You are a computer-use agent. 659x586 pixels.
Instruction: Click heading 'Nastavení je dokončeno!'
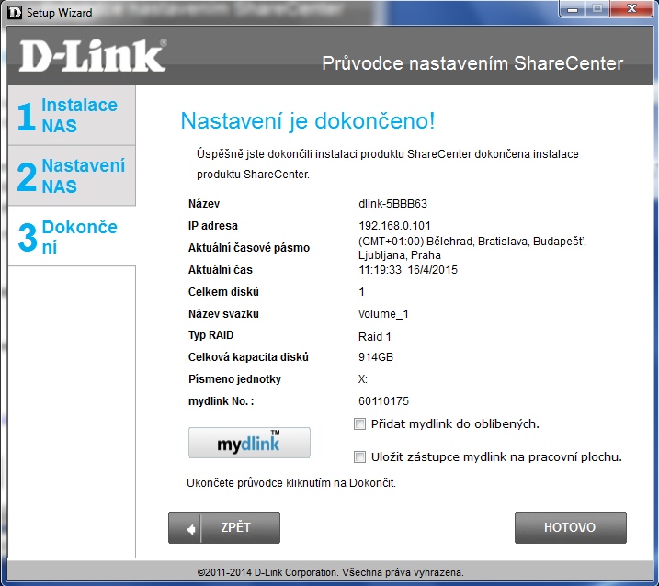pos(308,122)
